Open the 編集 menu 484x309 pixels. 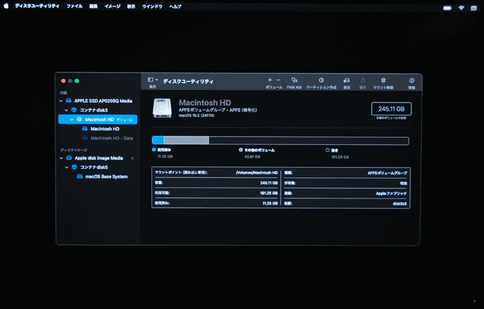point(94,6)
